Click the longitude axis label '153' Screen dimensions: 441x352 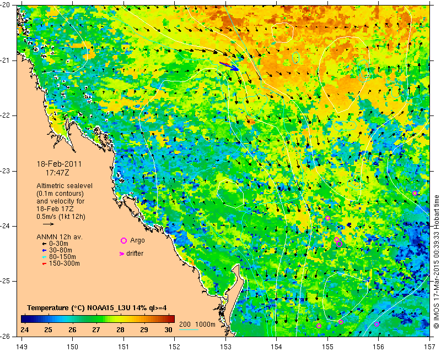(x=226, y=347)
